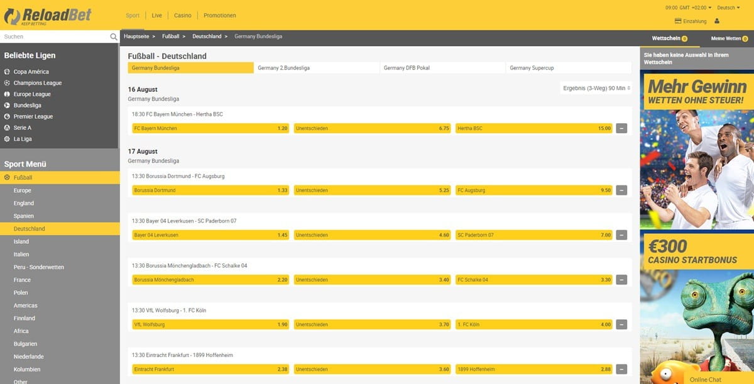Click the Wettschein count badge
This screenshot has width=754, height=384.
(684, 39)
